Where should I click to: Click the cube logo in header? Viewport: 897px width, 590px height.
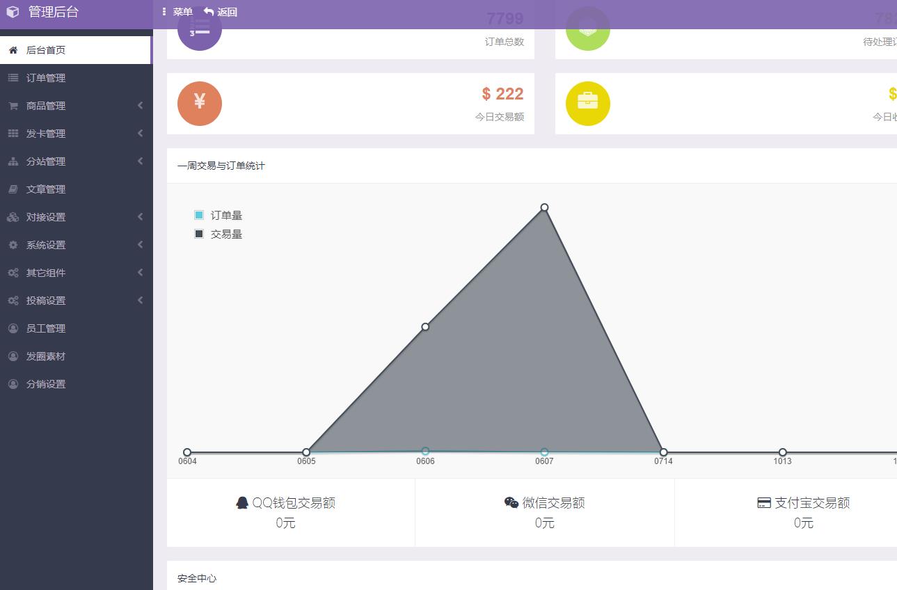pos(13,12)
